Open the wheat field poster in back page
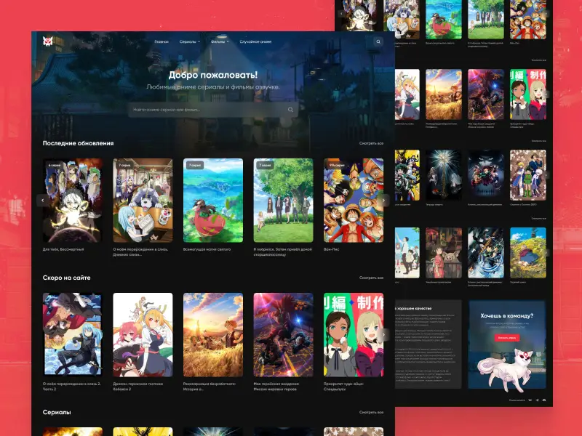The width and height of the screenshot is (582, 436). [x=444, y=94]
